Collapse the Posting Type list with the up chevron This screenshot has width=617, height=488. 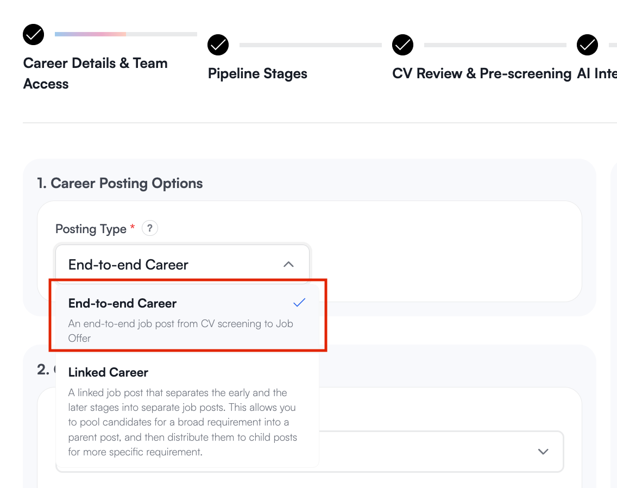pyautogui.click(x=288, y=265)
